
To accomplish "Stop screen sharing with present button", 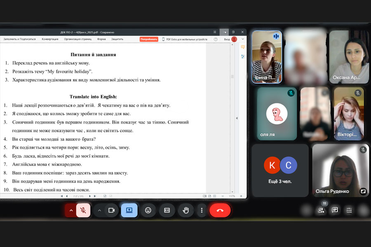I will [129, 210].
